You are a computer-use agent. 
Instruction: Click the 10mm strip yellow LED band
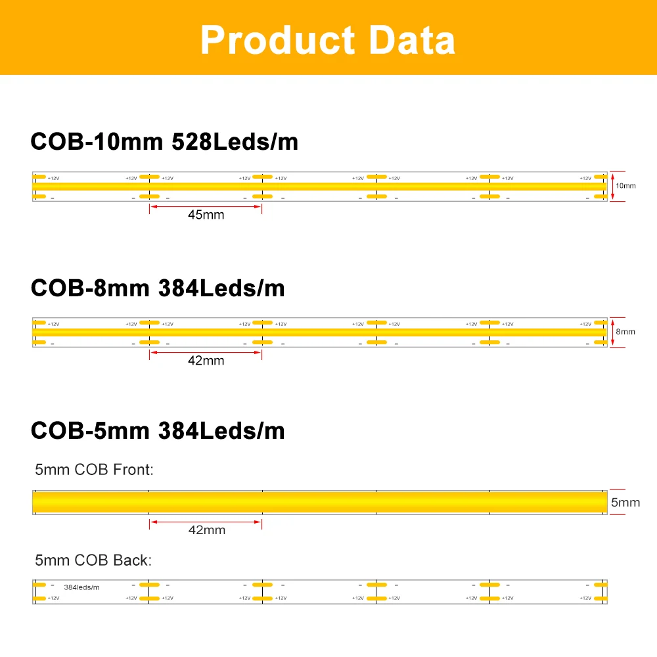(320, 187)
